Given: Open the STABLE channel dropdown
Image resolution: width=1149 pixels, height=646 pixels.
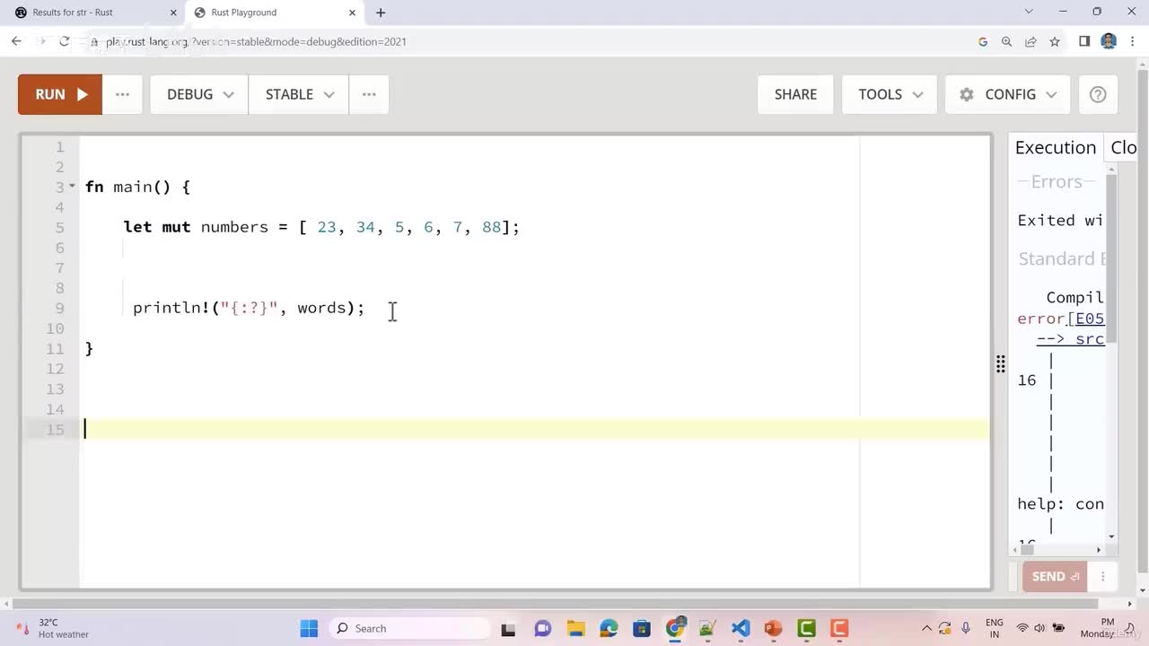Looking at the screenshot, I should [299, 94].
